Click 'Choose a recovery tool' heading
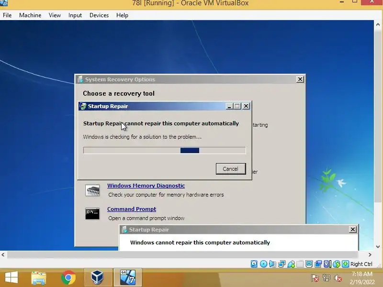Image resolution: width=383 pixels, height=287 pixels. pyautogui.click(x=119, y=93)
